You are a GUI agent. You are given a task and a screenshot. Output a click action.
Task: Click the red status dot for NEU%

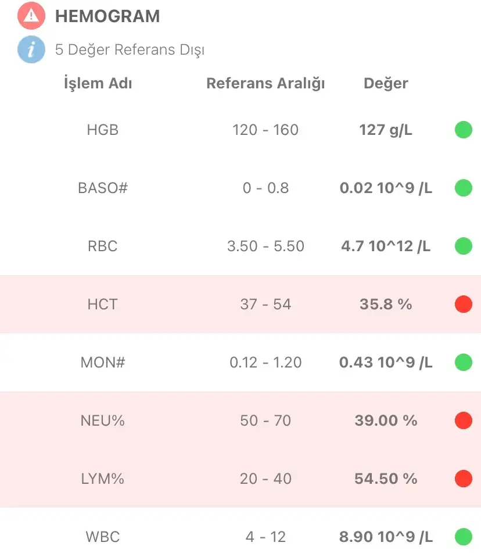pos(463,420)
